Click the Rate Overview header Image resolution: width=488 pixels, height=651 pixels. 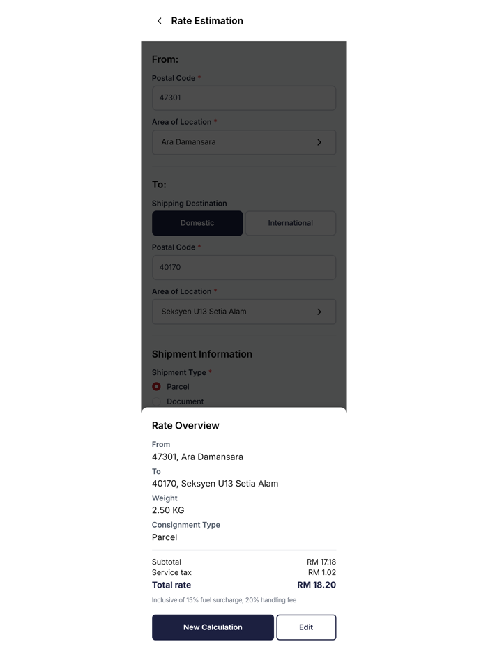[x=184, y=425]
